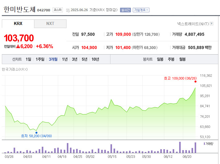The image size is (220, 164).
Task: Click the 84,741 y-axis label
Action: [205, 106]
